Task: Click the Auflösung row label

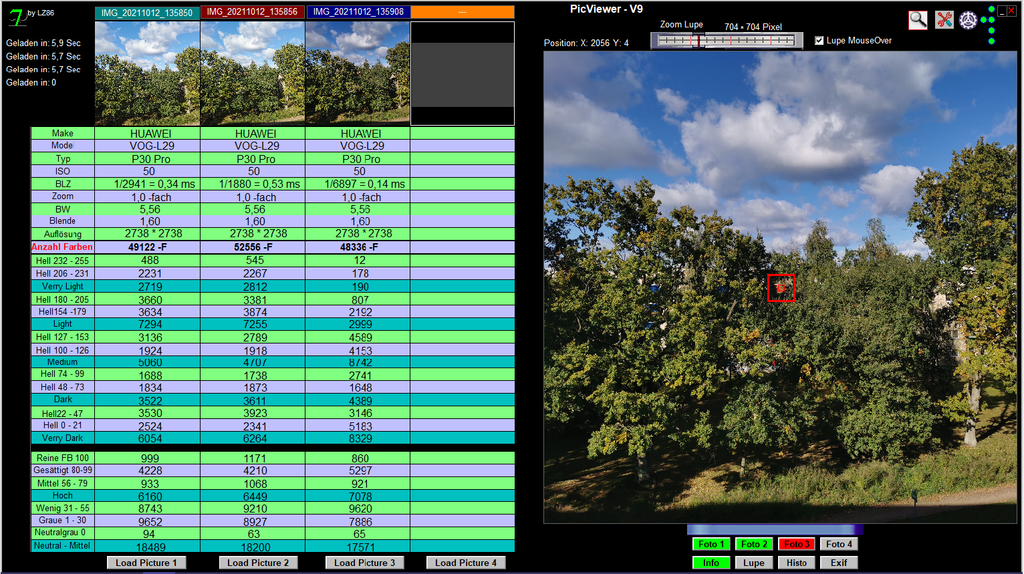Action: pos(63,234)
